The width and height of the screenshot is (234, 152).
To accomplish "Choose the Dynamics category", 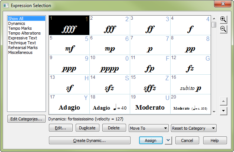I will click(26, 23).
